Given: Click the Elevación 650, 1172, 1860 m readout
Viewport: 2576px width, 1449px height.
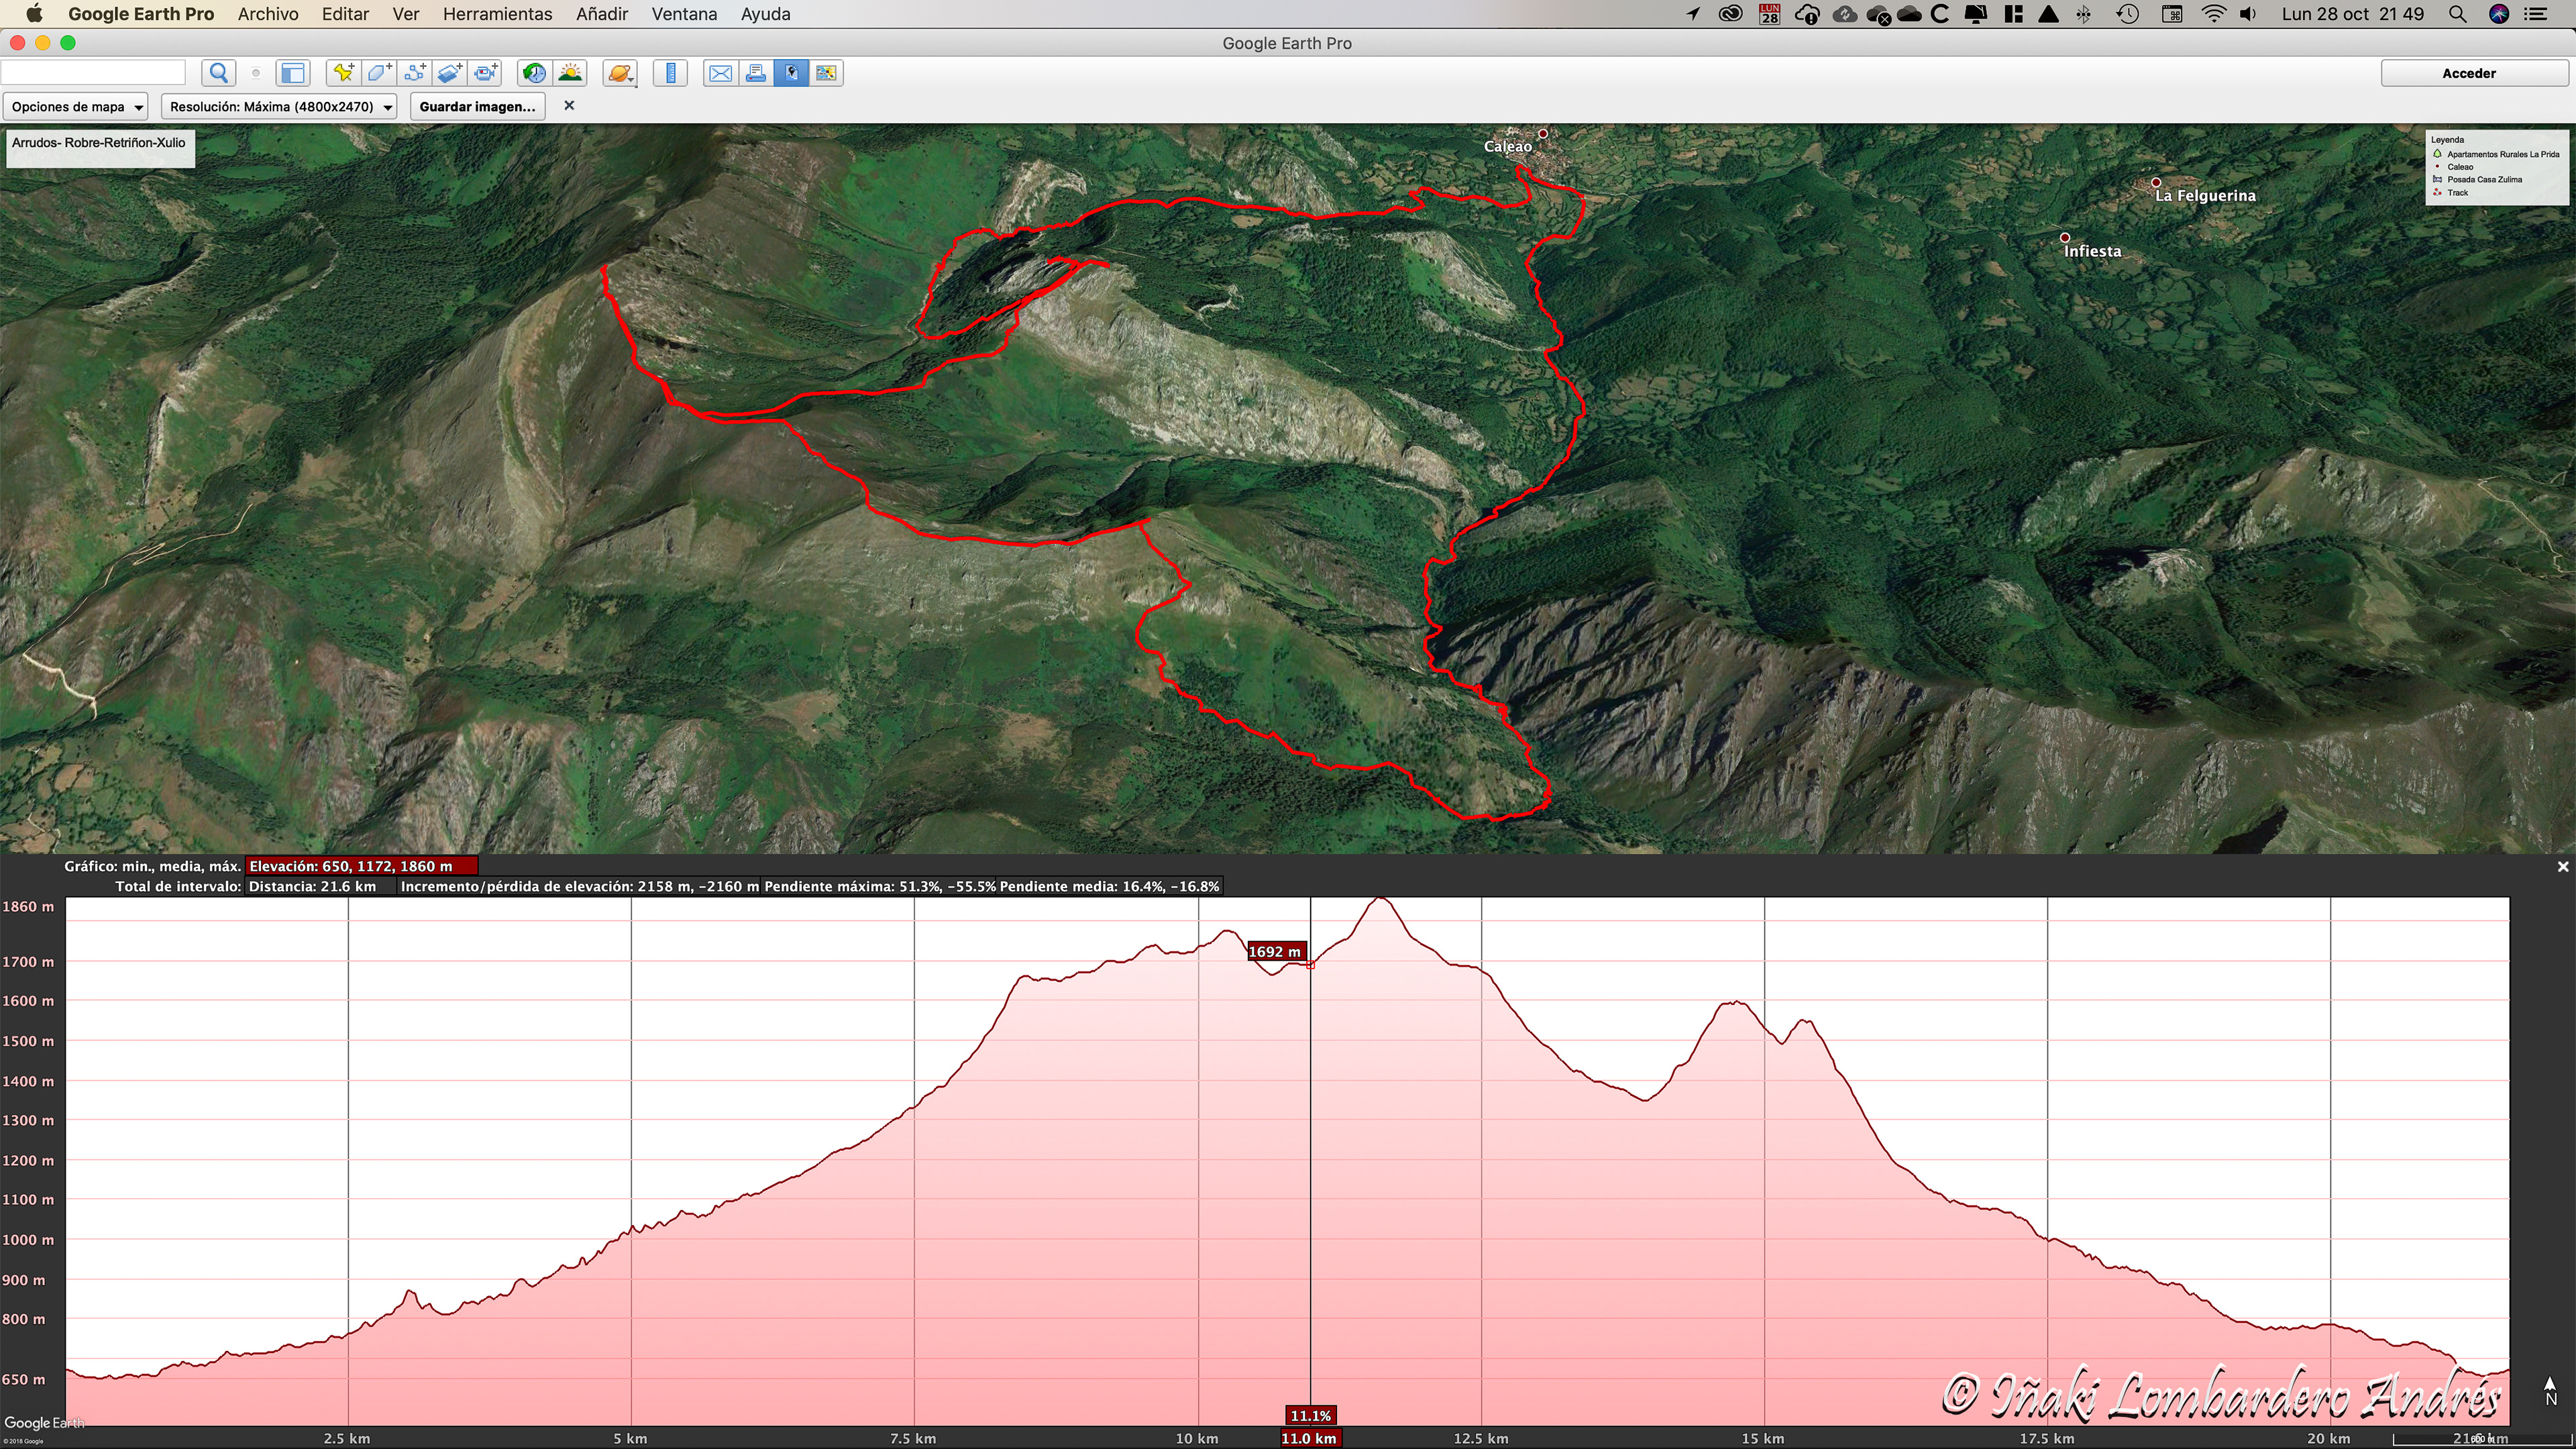Looking at the screenshot, I should 361,866.
